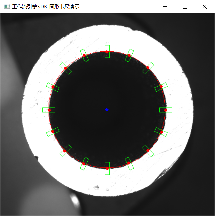Maximize the caliper demo window
The height and width of the screenshot is (216, 215).
(x=185, y=7)
